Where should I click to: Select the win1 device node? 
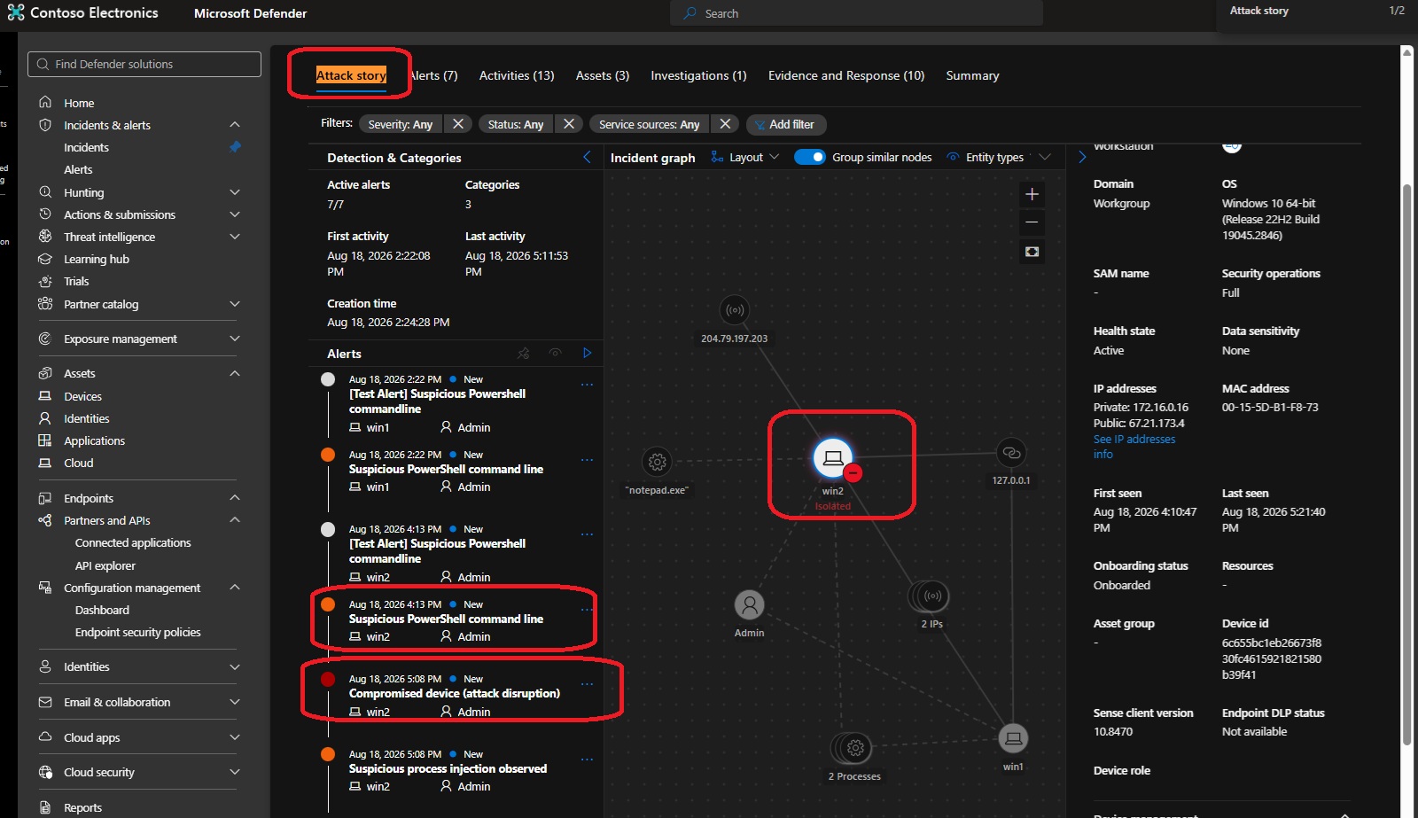pos(1013,738)
